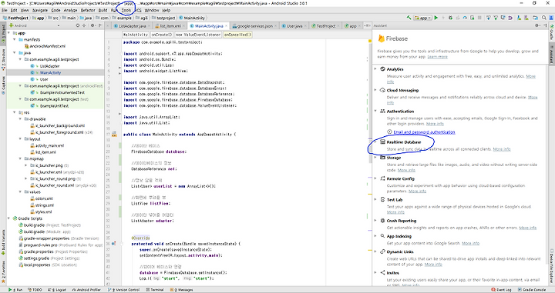
Task: Click More info link for Storage
Action: [x=406, y=170]
